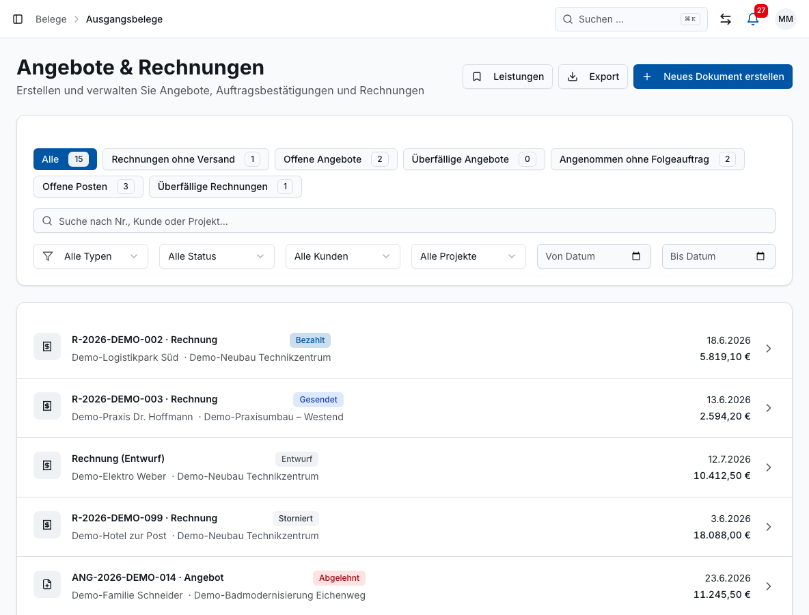The width and height of the screenshot is (809, 615).
Task: Open ANG-2026-DEMO-014 · Angebot title
Action: tap(148, 577)
